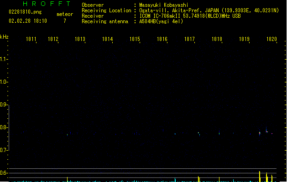Click the Receiving antenna label
Image resolution: width=287 pixels, height=182 pixels.
tap(105, 21)
